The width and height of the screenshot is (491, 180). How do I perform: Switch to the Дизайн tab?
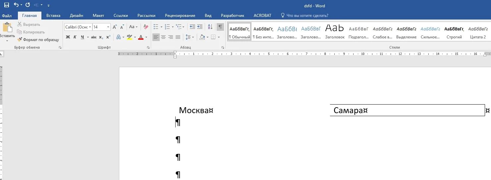pos(76,16)
